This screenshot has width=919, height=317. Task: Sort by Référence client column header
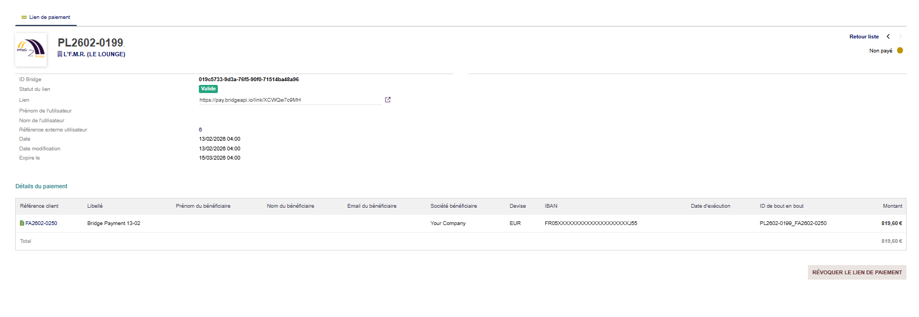click(39, 206)
